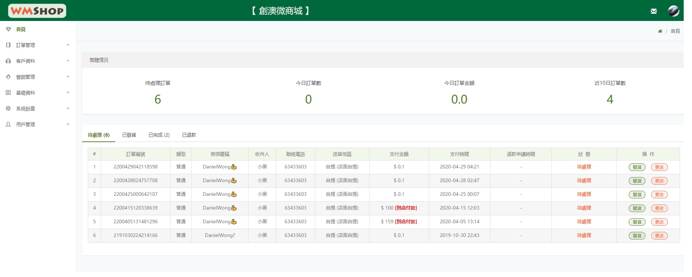Viewport: 692px width, 277px height.
Task: Open the mail envelope icon in header
Action: coord(653,11)
